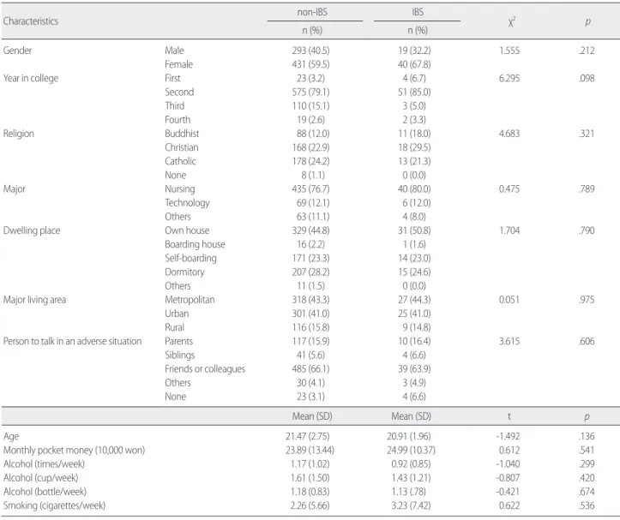
Task: Select the mean value '21.47 (2.75)'
Action: (308, 436)
